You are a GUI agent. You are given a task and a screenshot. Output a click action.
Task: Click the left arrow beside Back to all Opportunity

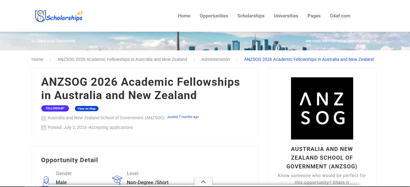[x=34, y=41]
